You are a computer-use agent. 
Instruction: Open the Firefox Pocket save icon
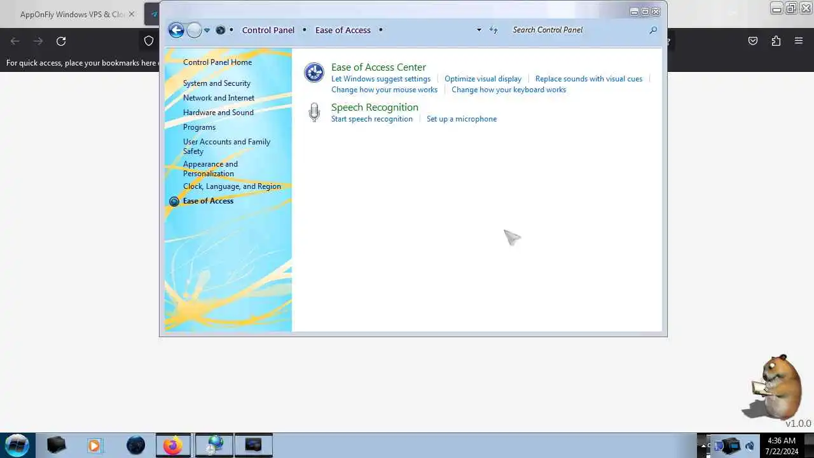(x=753, y=41)
